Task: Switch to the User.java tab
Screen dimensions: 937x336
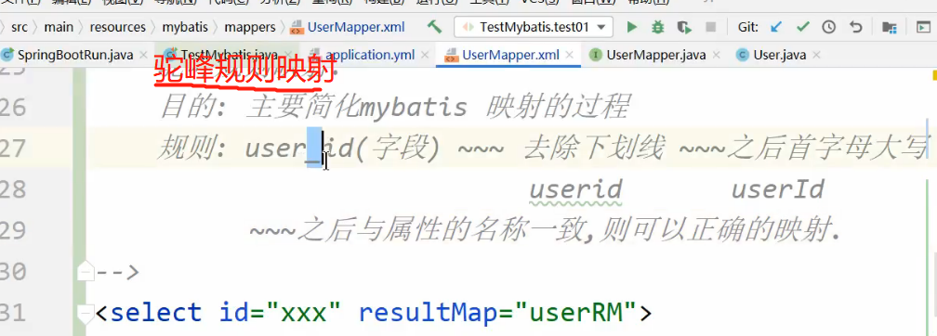Action: [780, 55]
